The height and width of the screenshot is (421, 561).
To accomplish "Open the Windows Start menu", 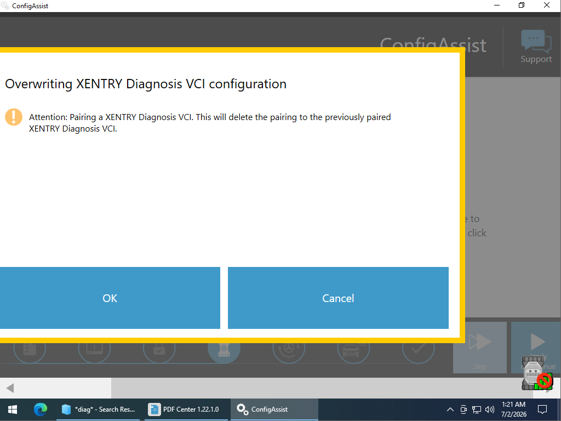I will (13, 409).
